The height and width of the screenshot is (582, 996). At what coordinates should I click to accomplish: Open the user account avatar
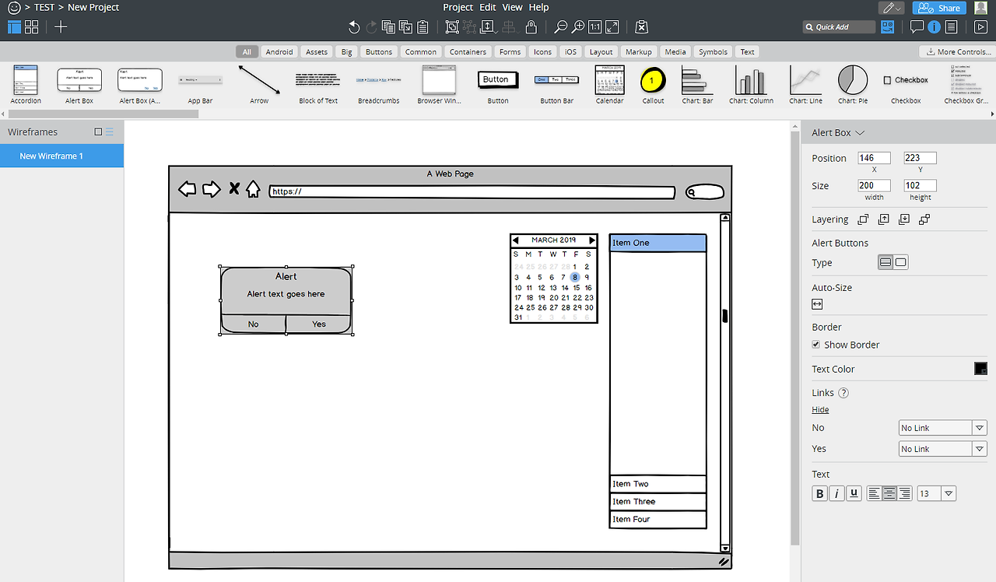(980, 8)
